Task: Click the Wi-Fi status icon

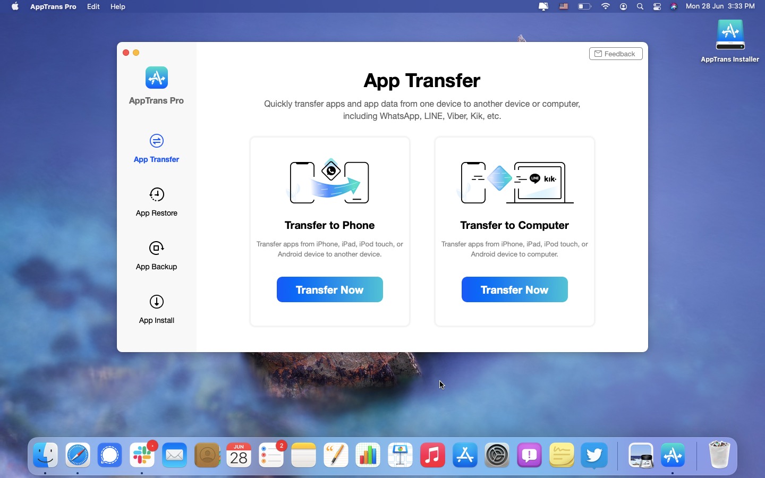Action: click(x=606, y=6)
